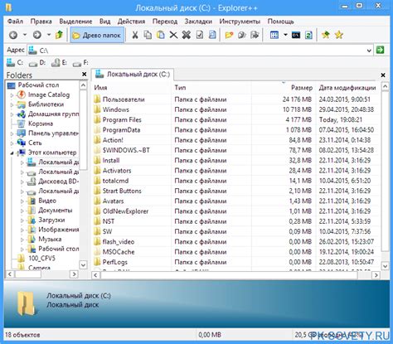This screenshot has height=344, width=393.
Task: Change view mode with the Views icon
Action: coord(274,35)
